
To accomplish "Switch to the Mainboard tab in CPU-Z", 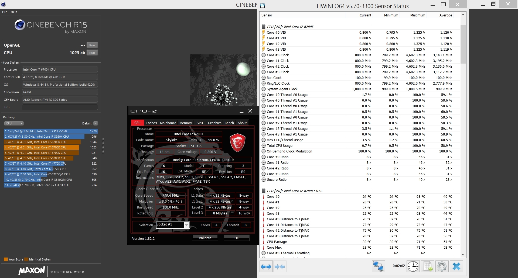I will click(x=168, y=123).
